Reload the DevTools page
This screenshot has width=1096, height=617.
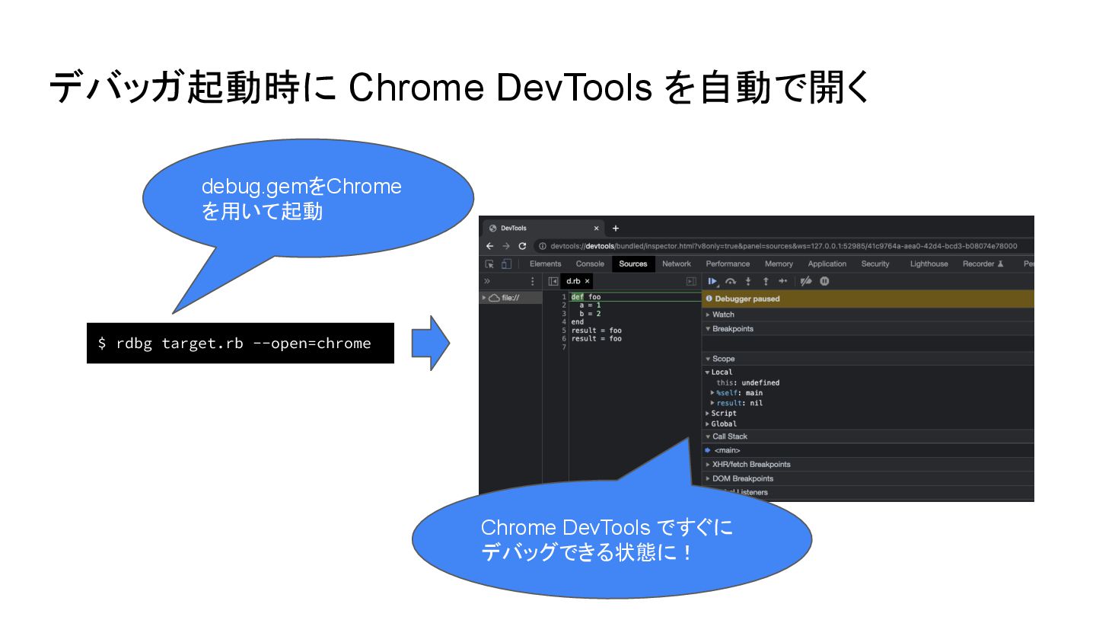click(x=522, y=246)
